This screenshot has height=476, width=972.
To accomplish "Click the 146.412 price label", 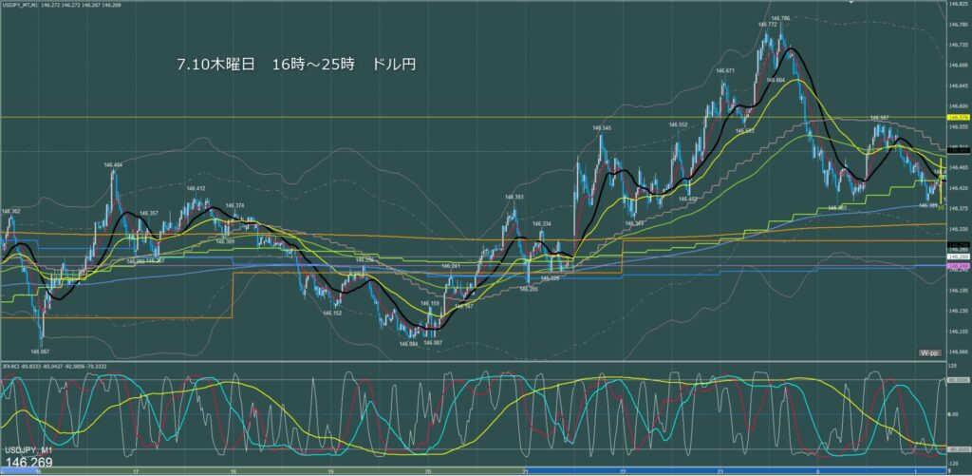I will click(196, 188).
